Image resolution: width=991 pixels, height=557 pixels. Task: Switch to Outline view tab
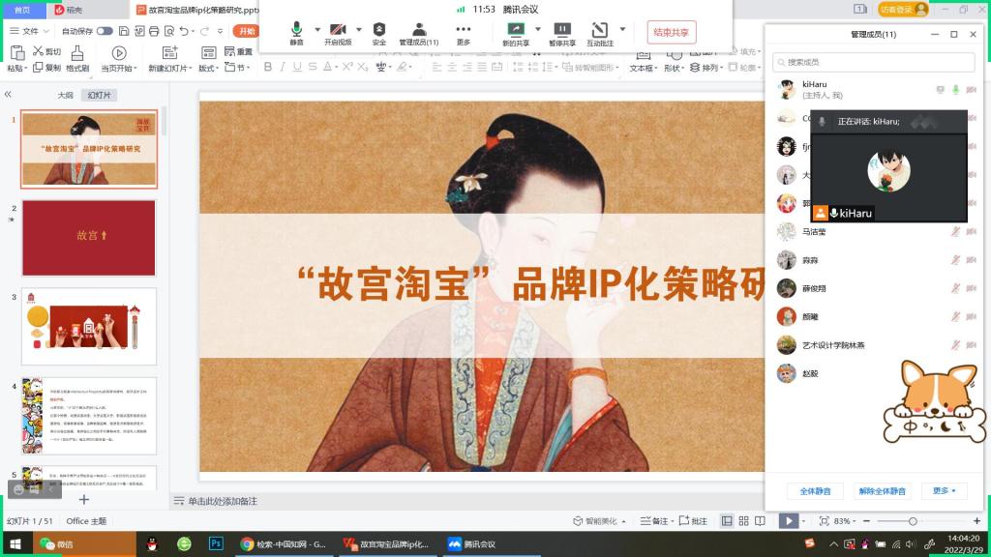click(65, 96)
